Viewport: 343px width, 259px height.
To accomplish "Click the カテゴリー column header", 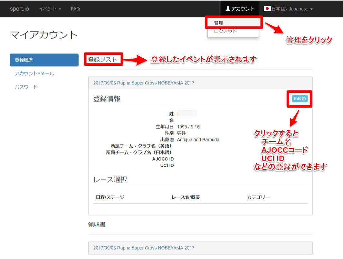I will click(258, 197).
